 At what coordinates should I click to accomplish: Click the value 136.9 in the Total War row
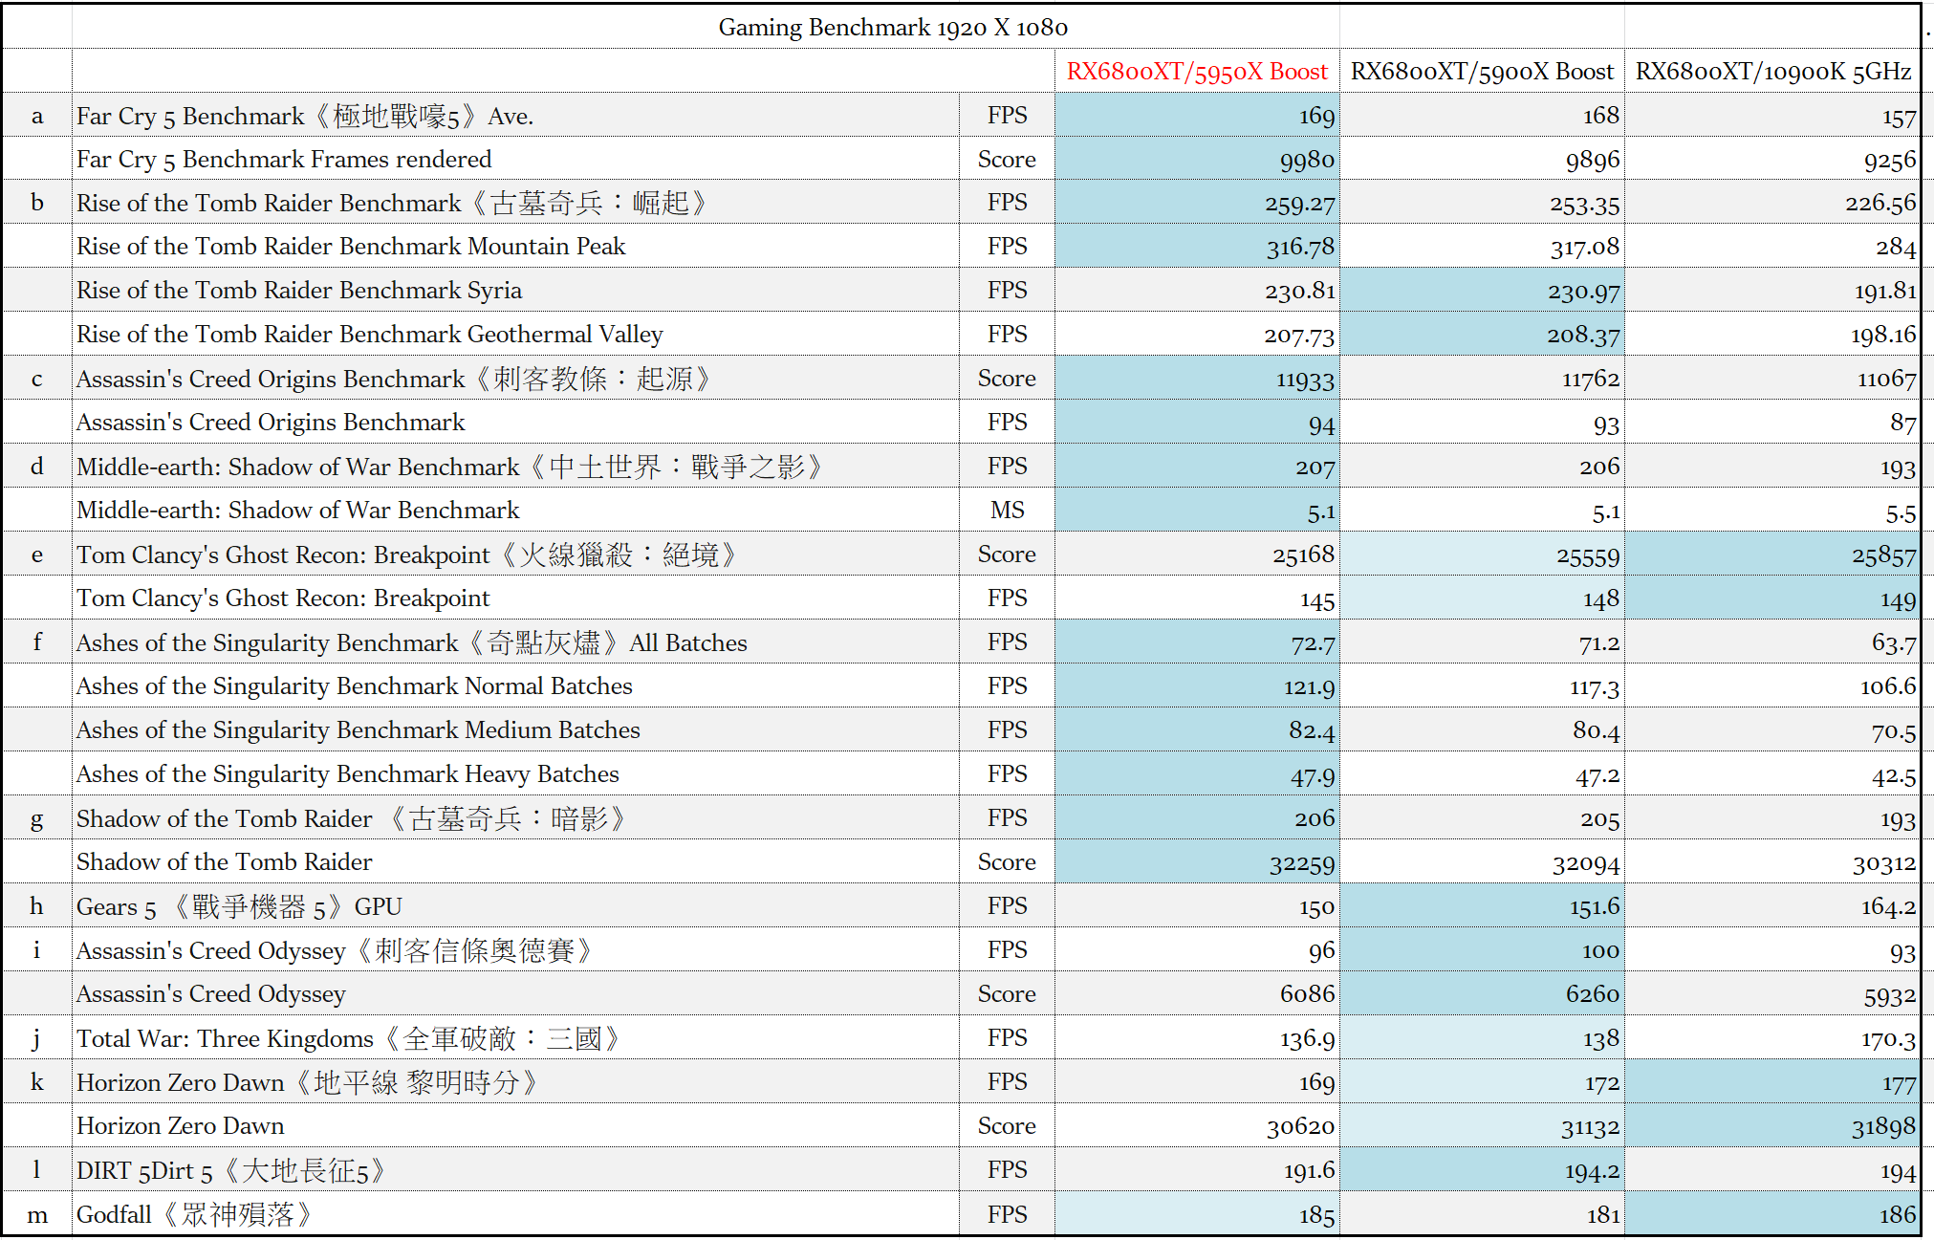point(1308,1039)
